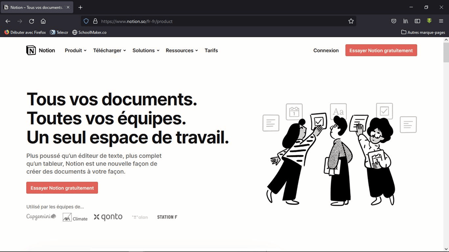The width and height of the screenshot is (449, 252).
Task: Open the Firefox library icon
Action: tap(406, 21)
